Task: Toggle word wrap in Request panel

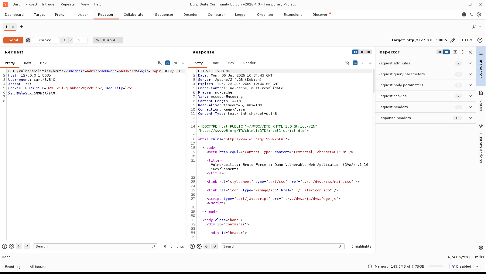Action: (x=168, y=63)
